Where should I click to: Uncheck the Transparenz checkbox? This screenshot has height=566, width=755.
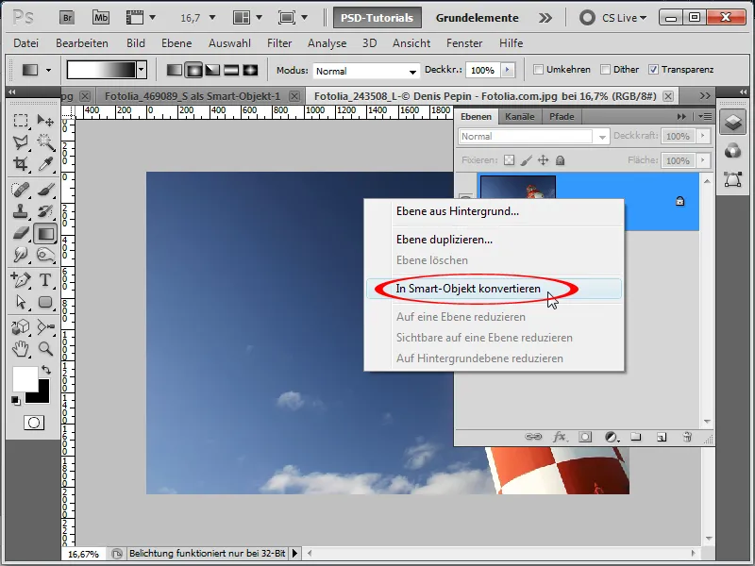tap(653, 70)
